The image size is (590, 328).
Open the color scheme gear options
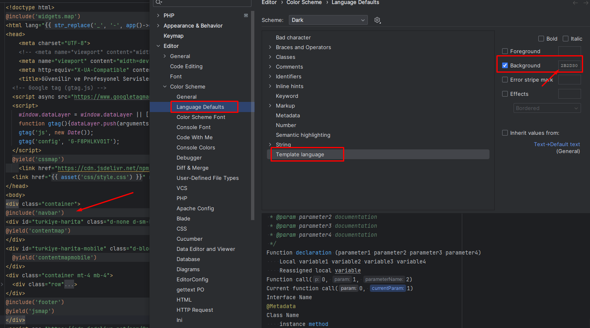[x=377, y=20]
